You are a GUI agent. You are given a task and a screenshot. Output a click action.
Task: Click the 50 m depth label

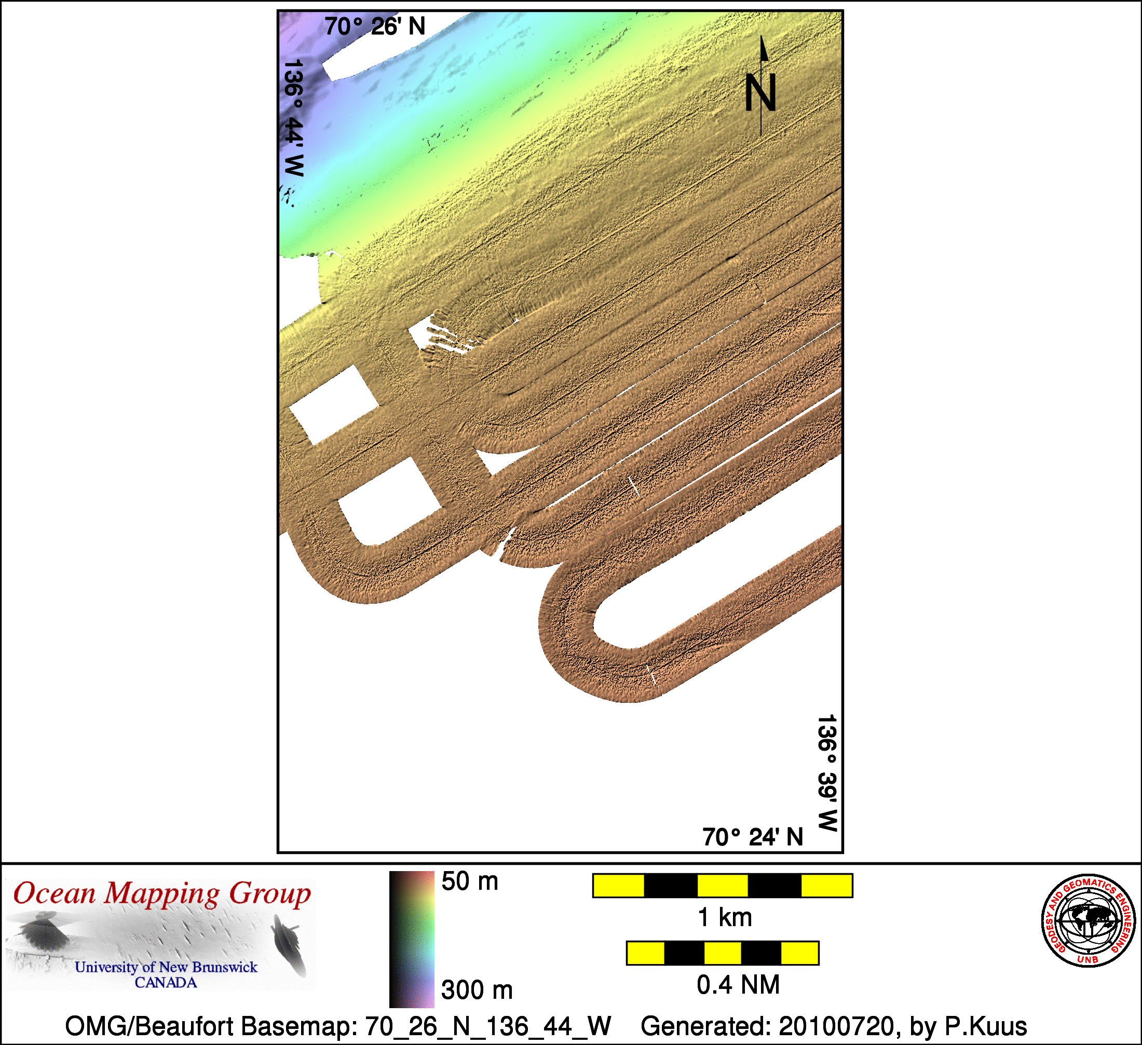(470, 882)
